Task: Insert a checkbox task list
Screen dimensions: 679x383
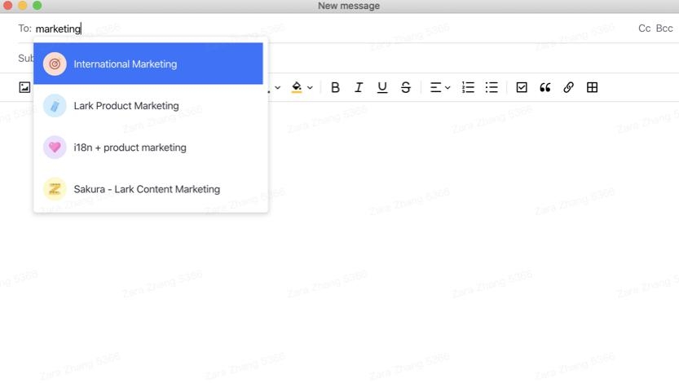Action: (x=522, y=87)
